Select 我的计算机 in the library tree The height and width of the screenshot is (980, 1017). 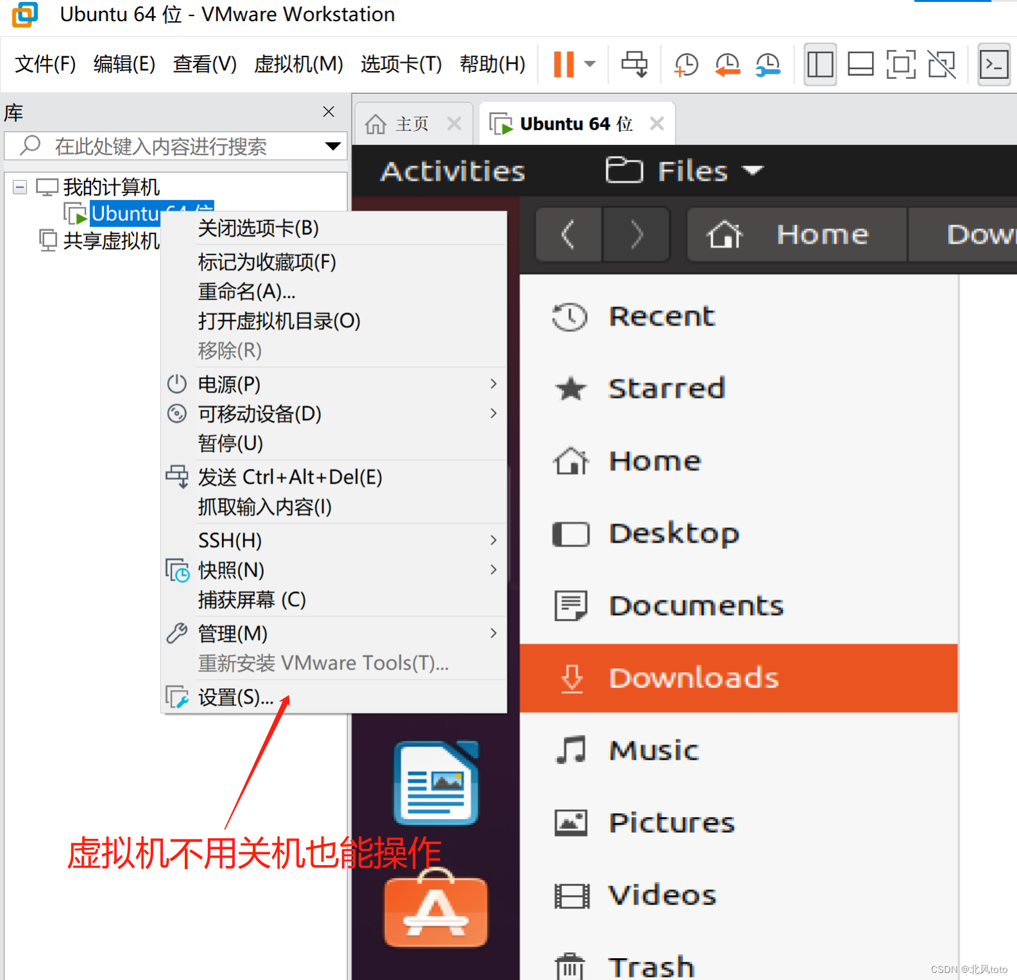pos(111,187)
